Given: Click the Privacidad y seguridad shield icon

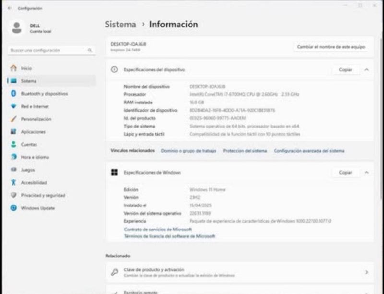Looking at the screenshot, I should (x=14, y=195).
